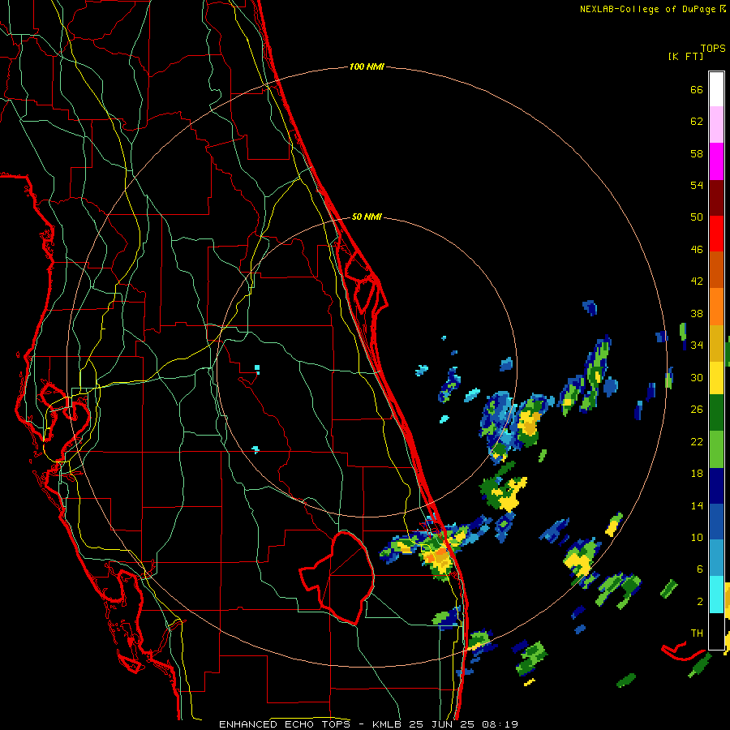The width and height of the screenshot is (730, 730).
Task: Pick the dark red legend swatch
Action: [716, 197]
